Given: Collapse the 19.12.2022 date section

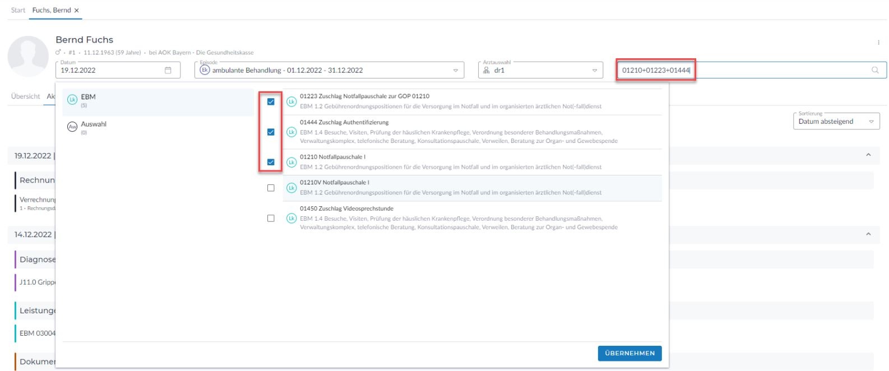Looking at the screenshot, I should 868,155.
